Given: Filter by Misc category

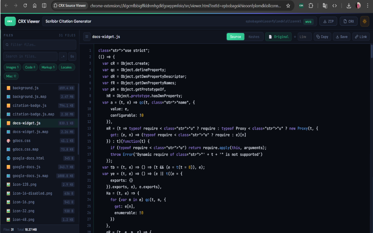Looking at the screenshot, I should coord(11,76).
